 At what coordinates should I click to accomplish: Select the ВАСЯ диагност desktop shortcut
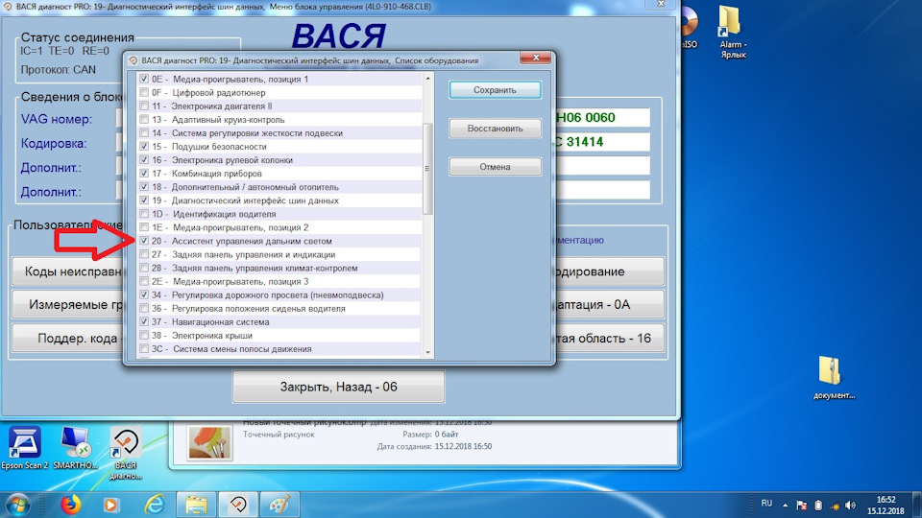click(126, 454)
